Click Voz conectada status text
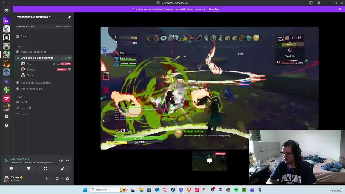The image size is (345, 194). click(20, 159)
